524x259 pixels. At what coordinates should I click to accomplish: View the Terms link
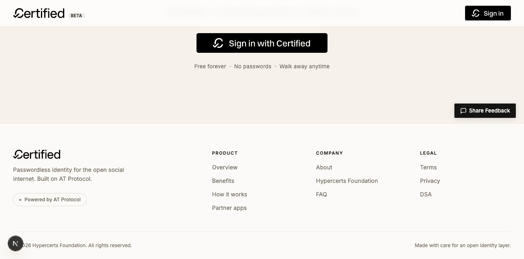click(x=428, y=167)
